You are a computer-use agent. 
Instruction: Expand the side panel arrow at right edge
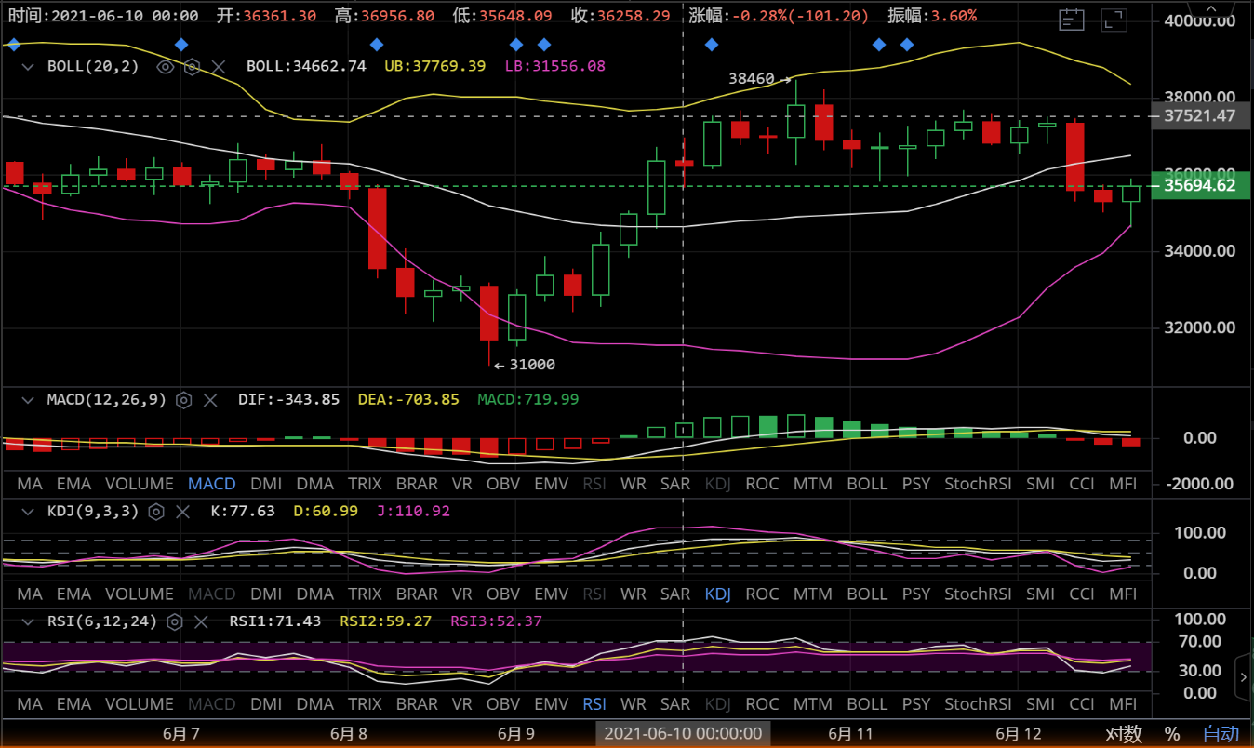click(x=1244, y=677)
